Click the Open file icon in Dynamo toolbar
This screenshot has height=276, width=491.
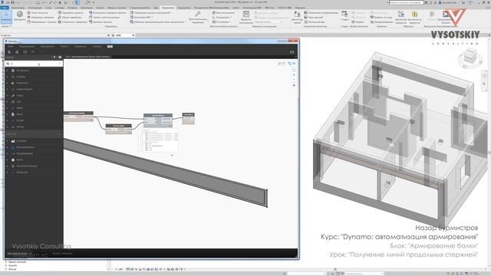tap(17, 52)
